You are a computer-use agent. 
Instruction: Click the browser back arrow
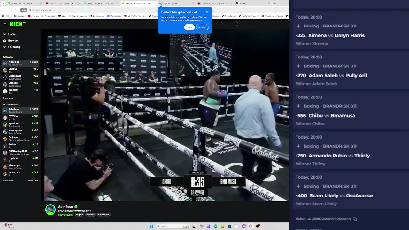tap(3, 10)
